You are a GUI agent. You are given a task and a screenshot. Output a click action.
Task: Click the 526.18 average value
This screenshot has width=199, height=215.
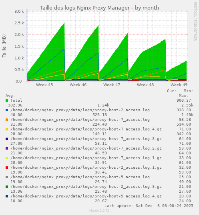(100, 115)
